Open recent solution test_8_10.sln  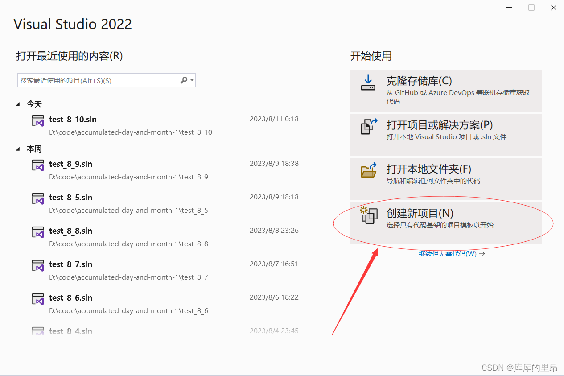pyautogui.click(x=73, y=120)
